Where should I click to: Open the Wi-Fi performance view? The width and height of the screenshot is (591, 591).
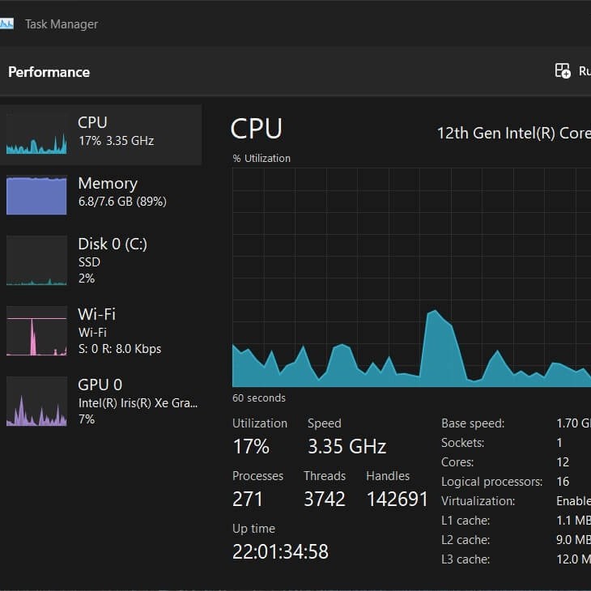[x=100, y=331]
